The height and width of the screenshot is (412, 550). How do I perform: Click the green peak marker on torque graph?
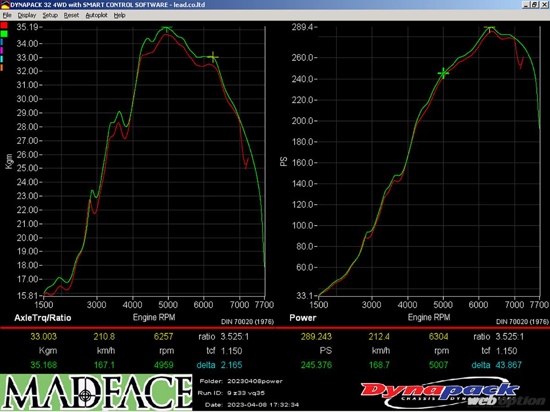[x=166, y=28]
